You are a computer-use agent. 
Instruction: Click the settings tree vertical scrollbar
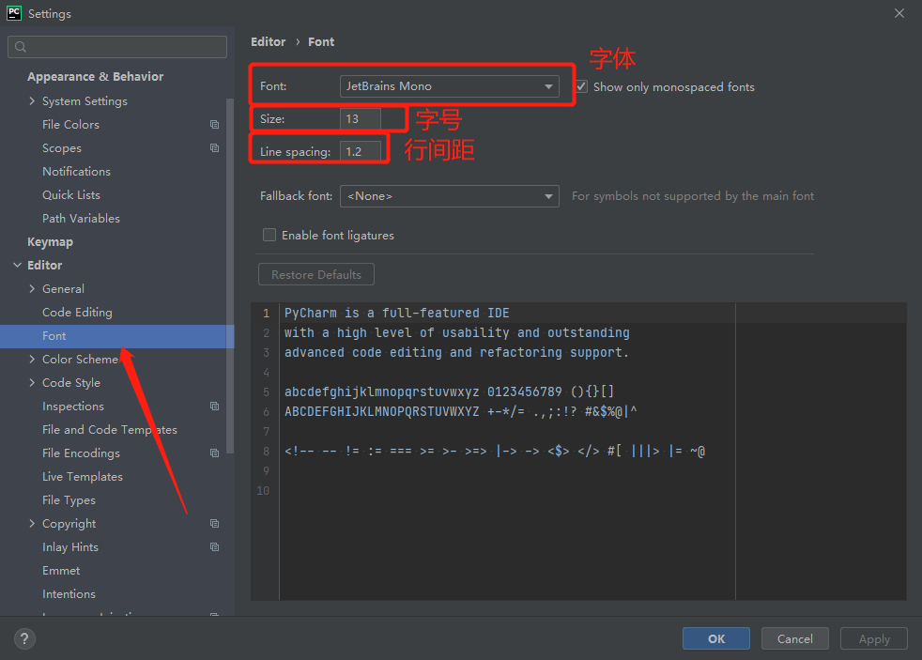230,276
